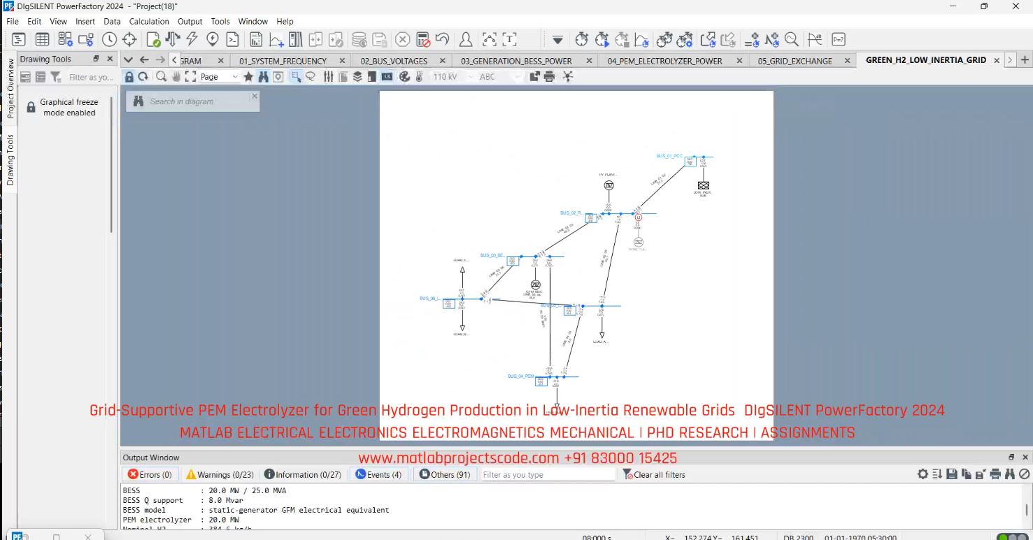Click the Reset Calculation X icon

pos(402,39)
